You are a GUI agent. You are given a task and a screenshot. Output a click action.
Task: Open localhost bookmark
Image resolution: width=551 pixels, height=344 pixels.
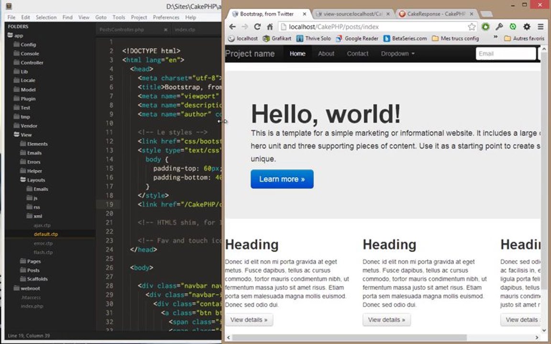click(x=243, y=38)
